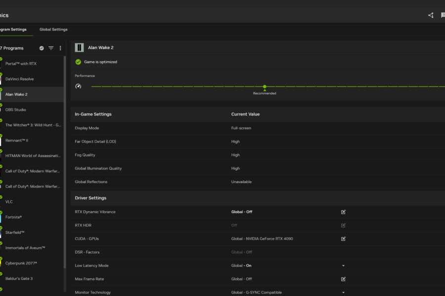The width and height of the screenshot is (445, 296).
Task: Click the In-Game Settings column header
Action: (x=93, y=114)
